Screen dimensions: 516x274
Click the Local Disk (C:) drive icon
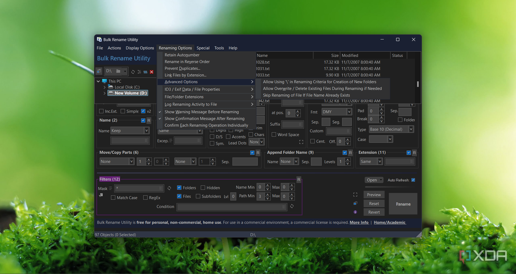click(110, 87)
